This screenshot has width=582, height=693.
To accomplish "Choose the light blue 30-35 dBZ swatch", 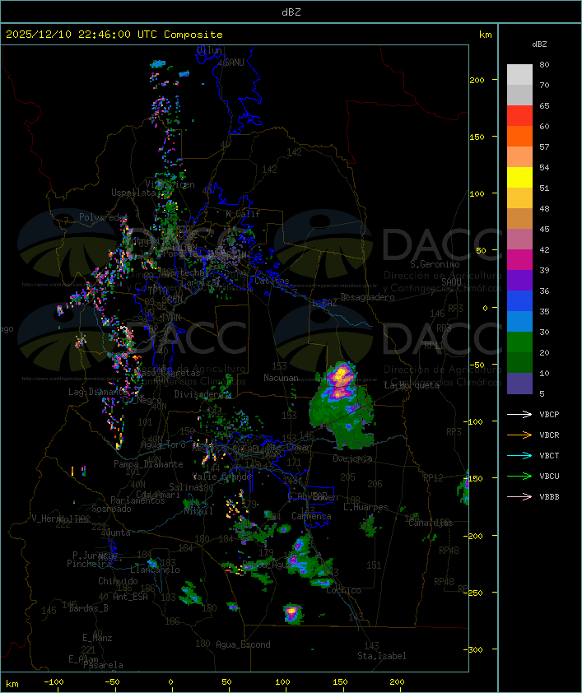I will (519, 322).
